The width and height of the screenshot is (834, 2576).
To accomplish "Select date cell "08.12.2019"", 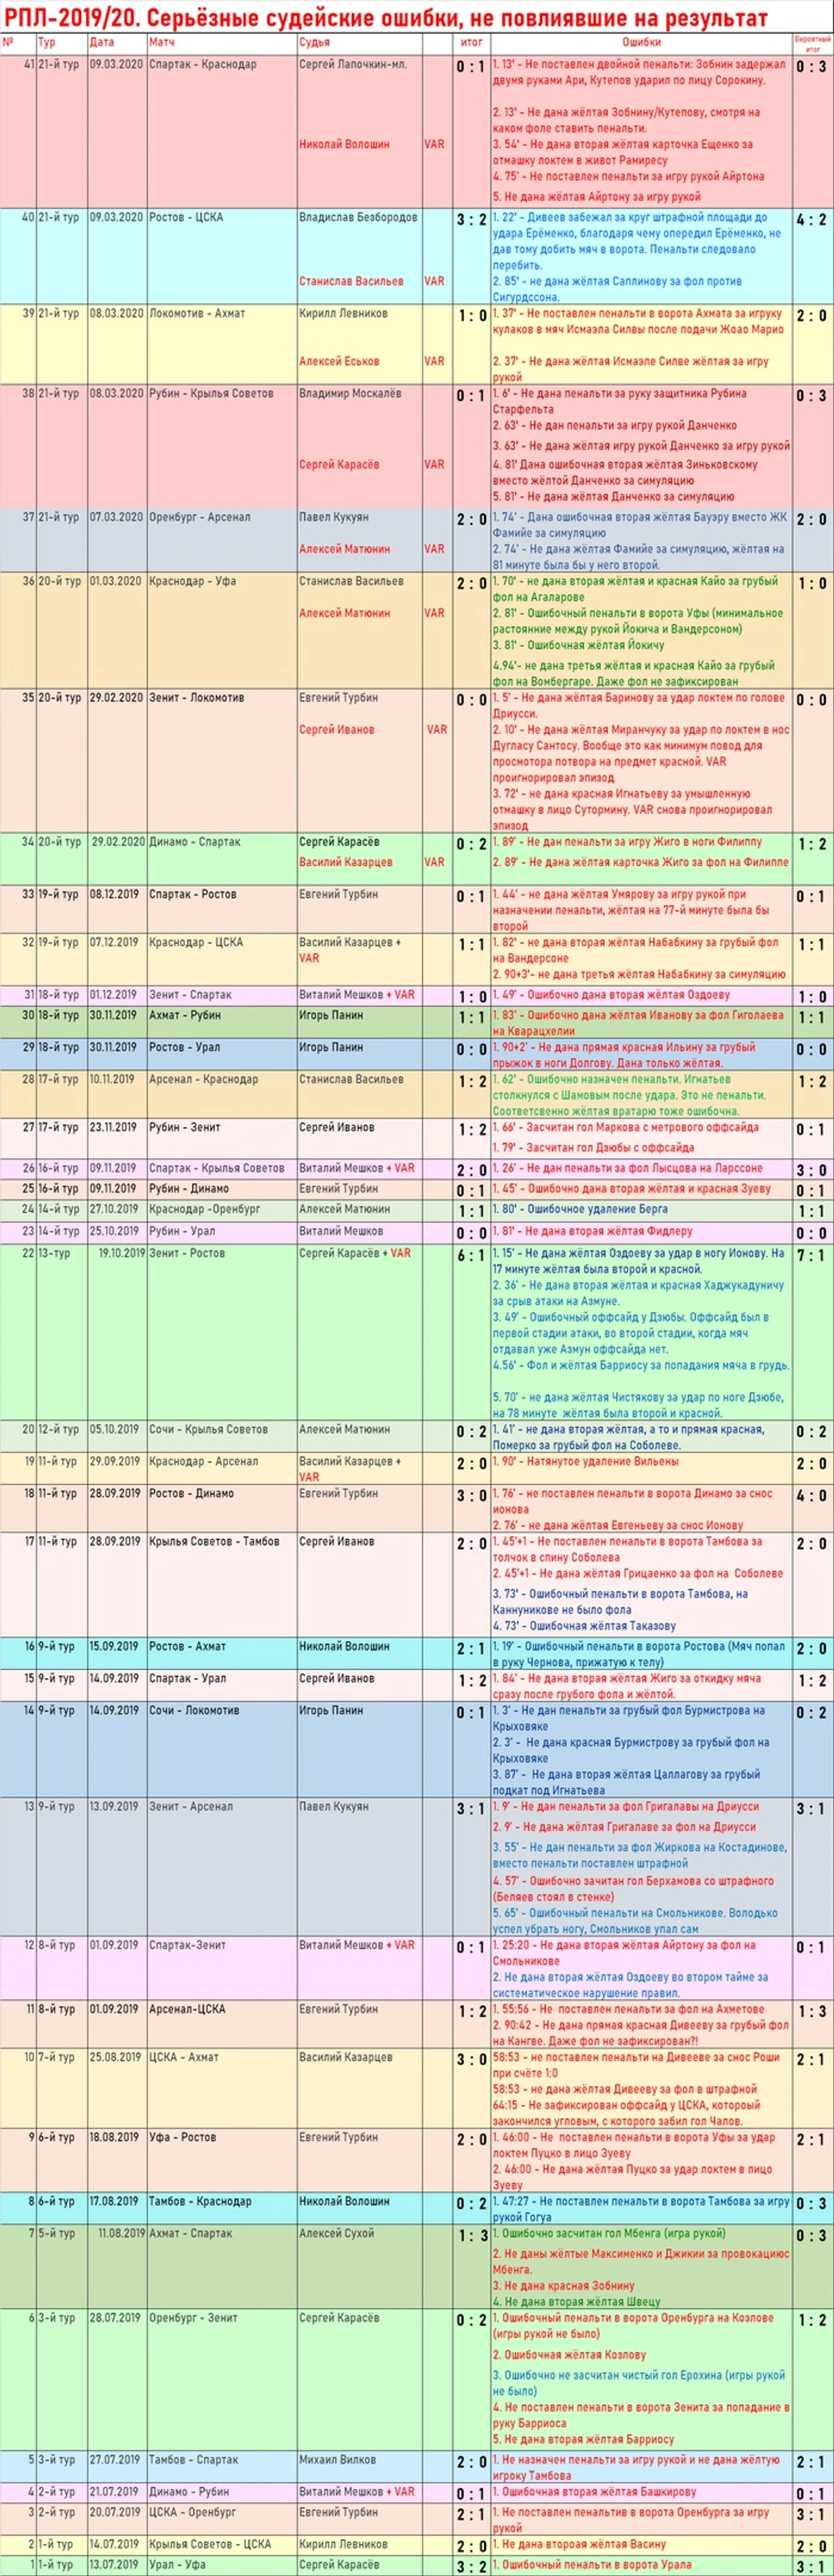I will click(116, 894).
